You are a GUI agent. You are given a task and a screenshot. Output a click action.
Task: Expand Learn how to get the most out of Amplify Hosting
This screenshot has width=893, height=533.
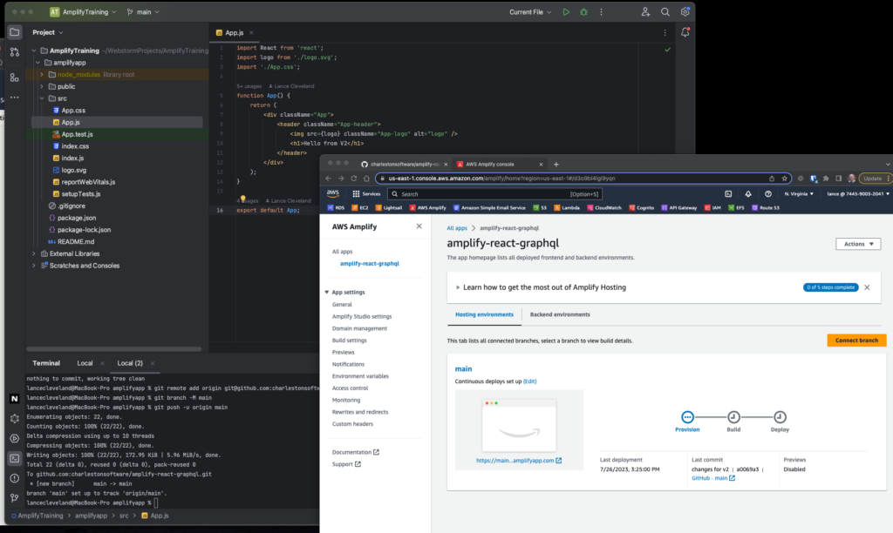point(459,287)
